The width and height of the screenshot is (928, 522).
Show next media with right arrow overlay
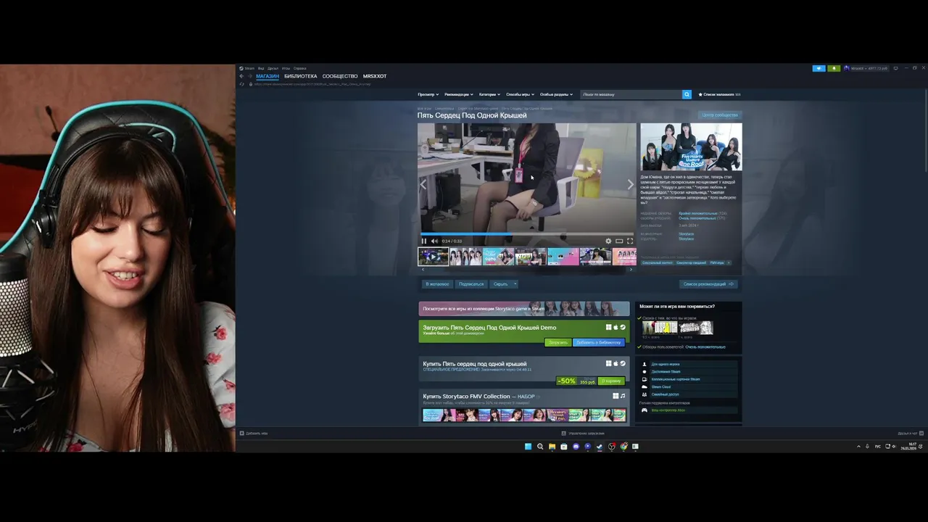(630, 185)
